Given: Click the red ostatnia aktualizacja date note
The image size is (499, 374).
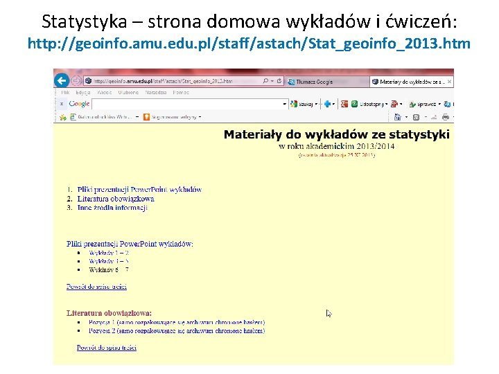Looking at the screenshot, I should coord(337,155).
